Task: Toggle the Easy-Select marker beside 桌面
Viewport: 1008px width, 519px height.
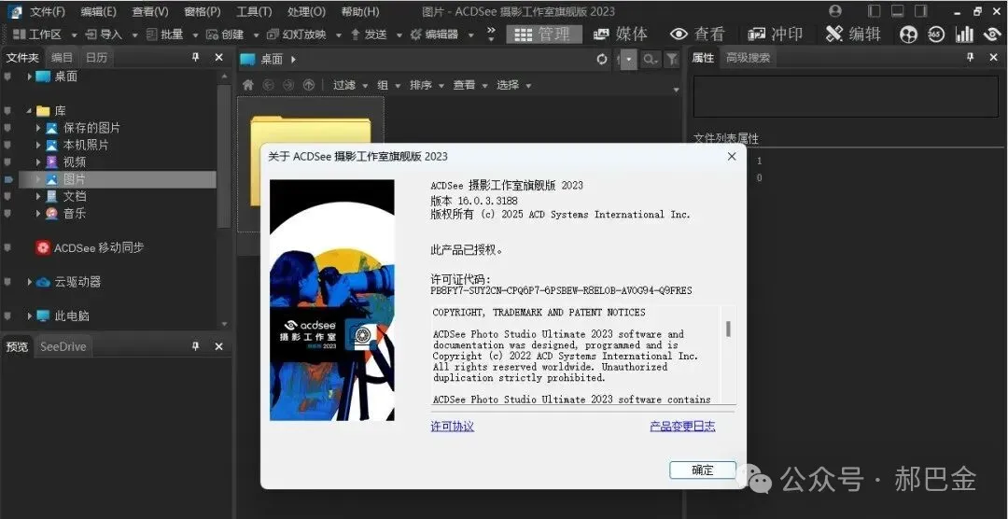Action: tap(7, 77)
